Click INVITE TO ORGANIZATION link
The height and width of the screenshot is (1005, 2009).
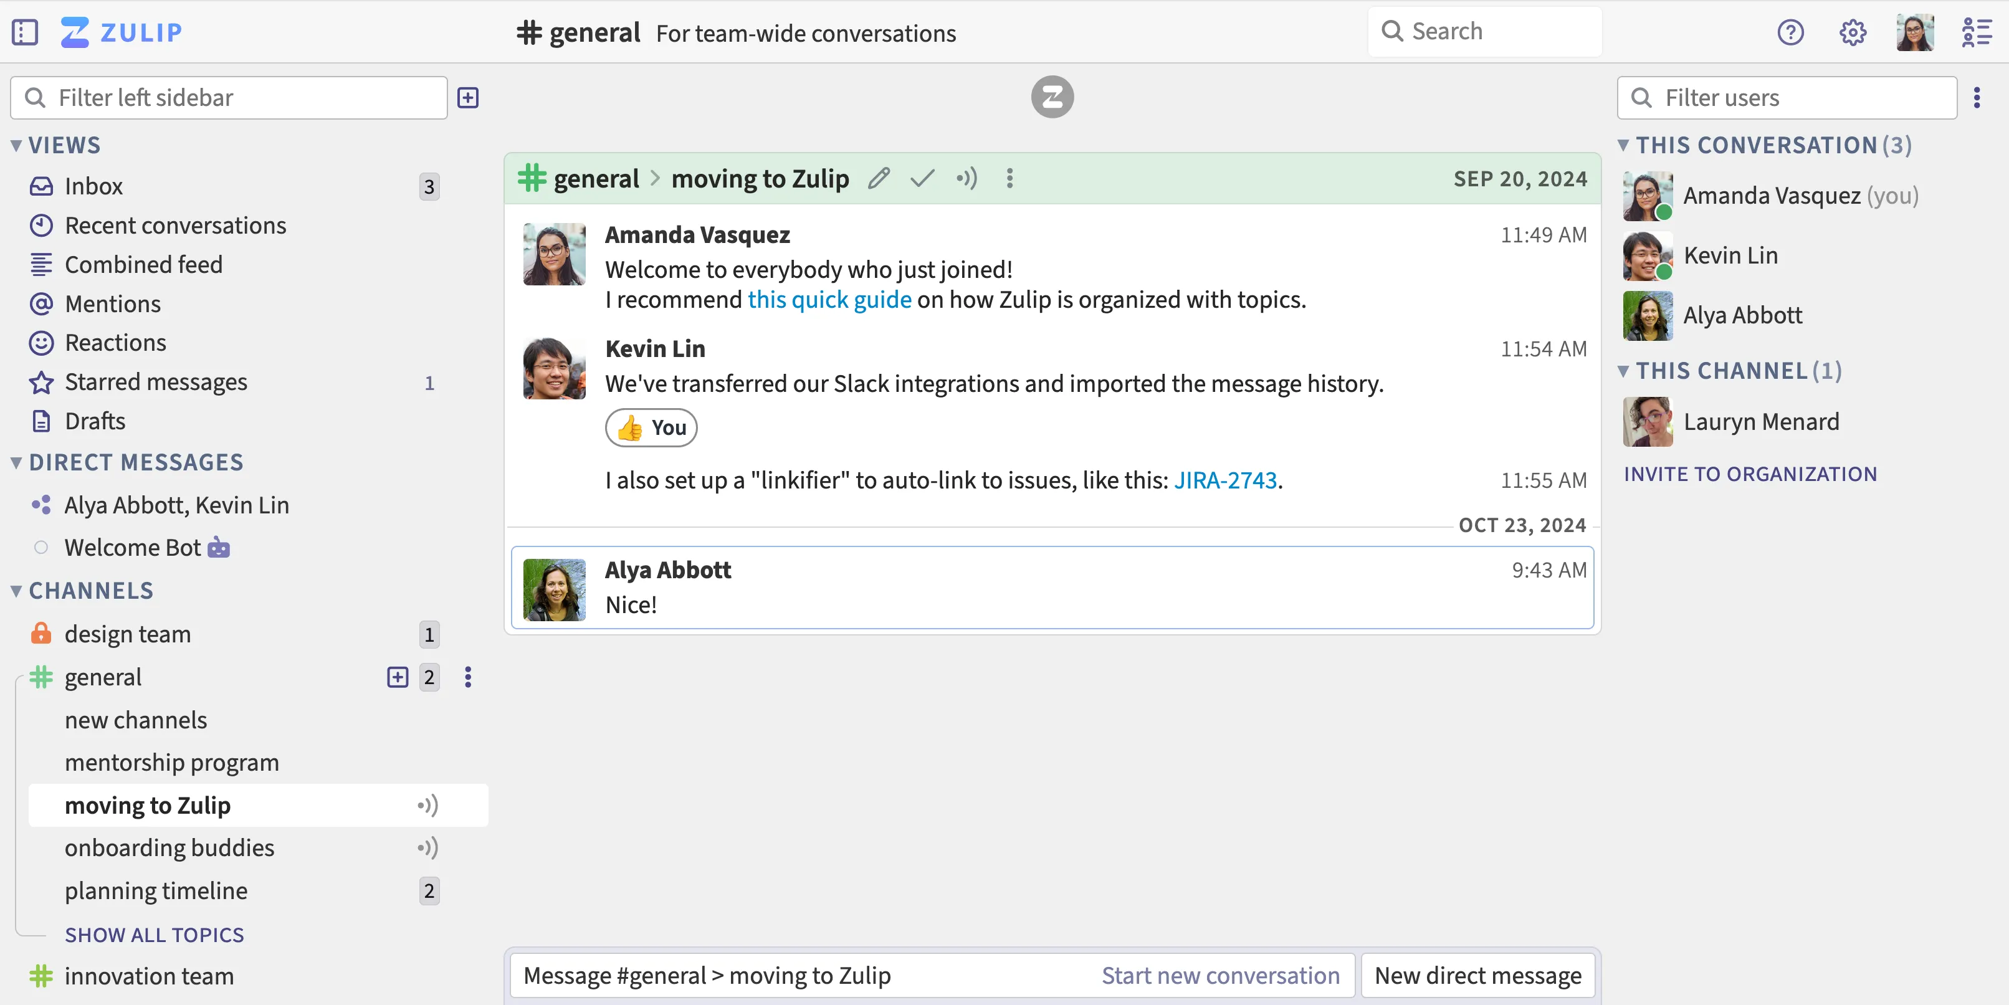pyautogui.click(x=1750, y=474)
